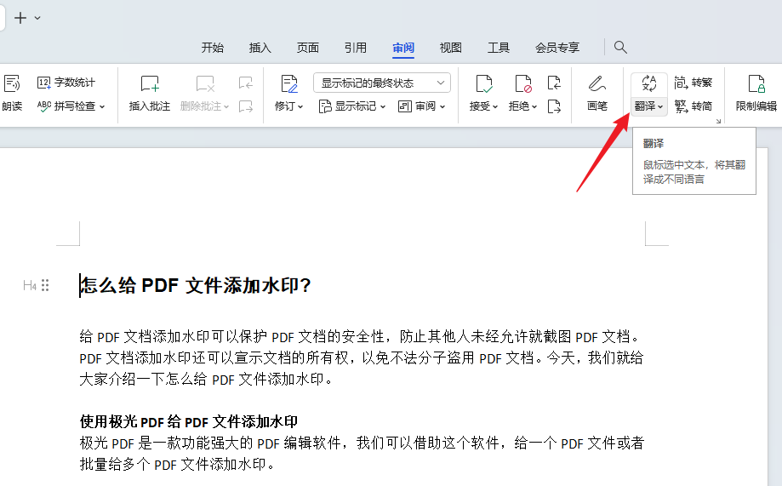The image size is (782, 486).
Task: Expand the 接受 dropdown arrow
Action: (495, 106)
